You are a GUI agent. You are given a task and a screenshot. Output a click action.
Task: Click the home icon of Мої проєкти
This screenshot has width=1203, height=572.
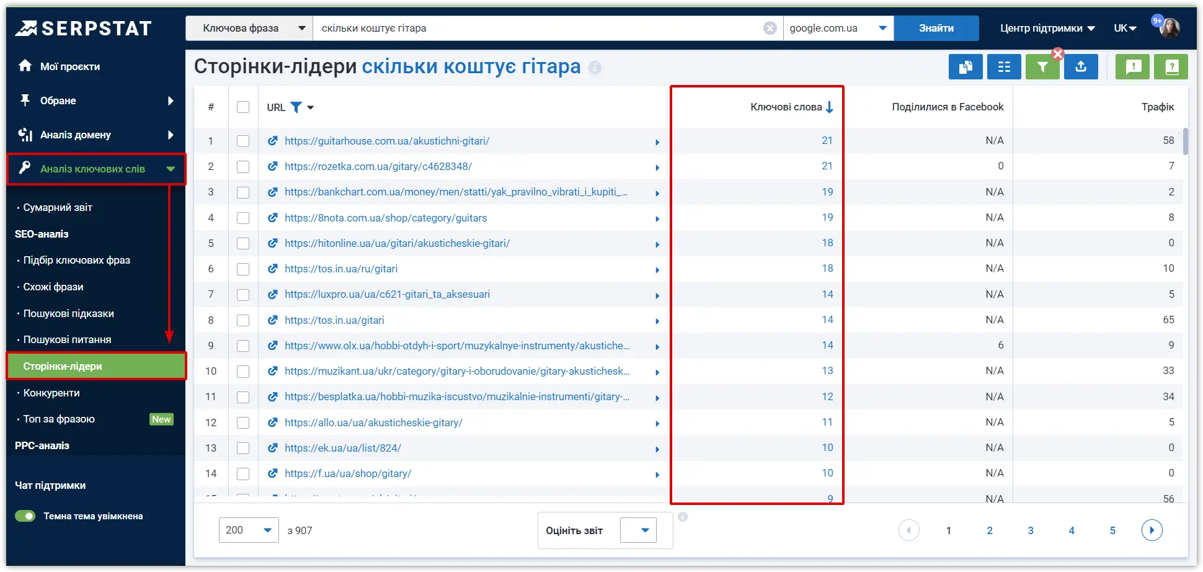click(x=25, y=66)
